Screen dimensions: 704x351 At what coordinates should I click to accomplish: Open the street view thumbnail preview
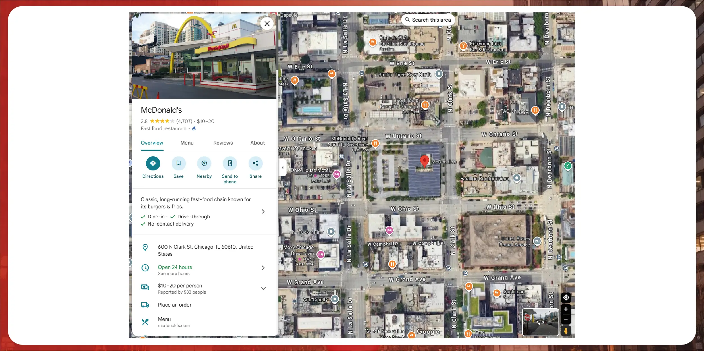pos(540,322)
